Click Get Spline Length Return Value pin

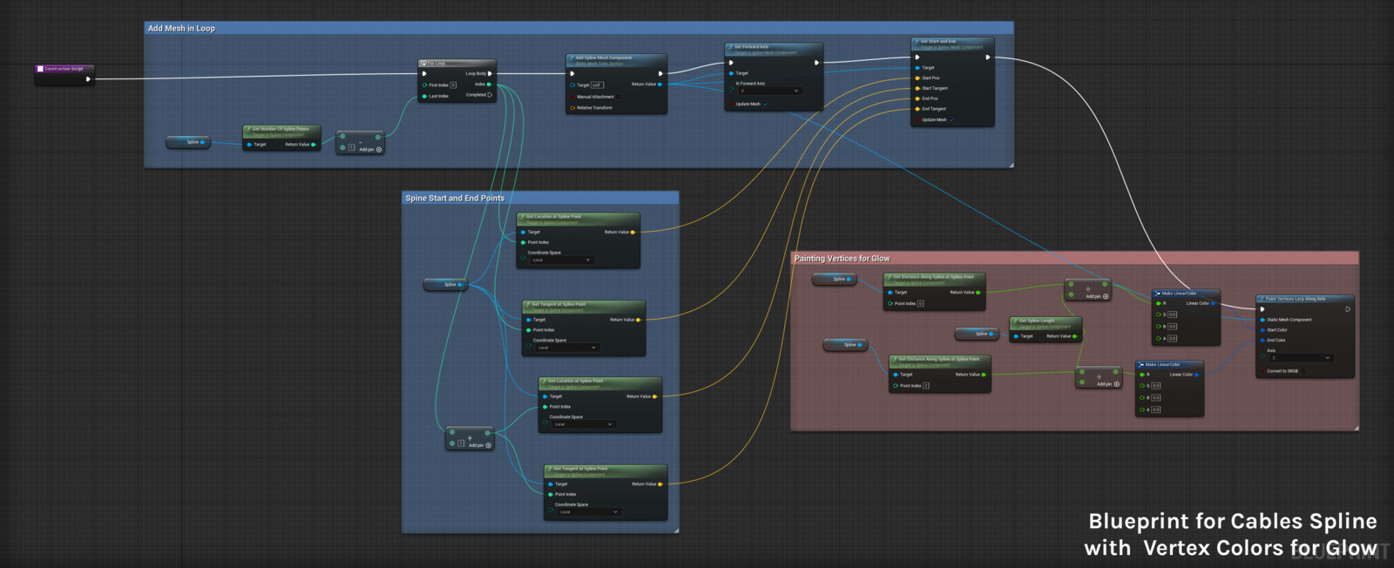(x=1075, y=336)
